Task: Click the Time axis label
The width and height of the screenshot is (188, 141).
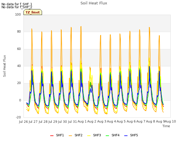Action: tap(166, 126)
